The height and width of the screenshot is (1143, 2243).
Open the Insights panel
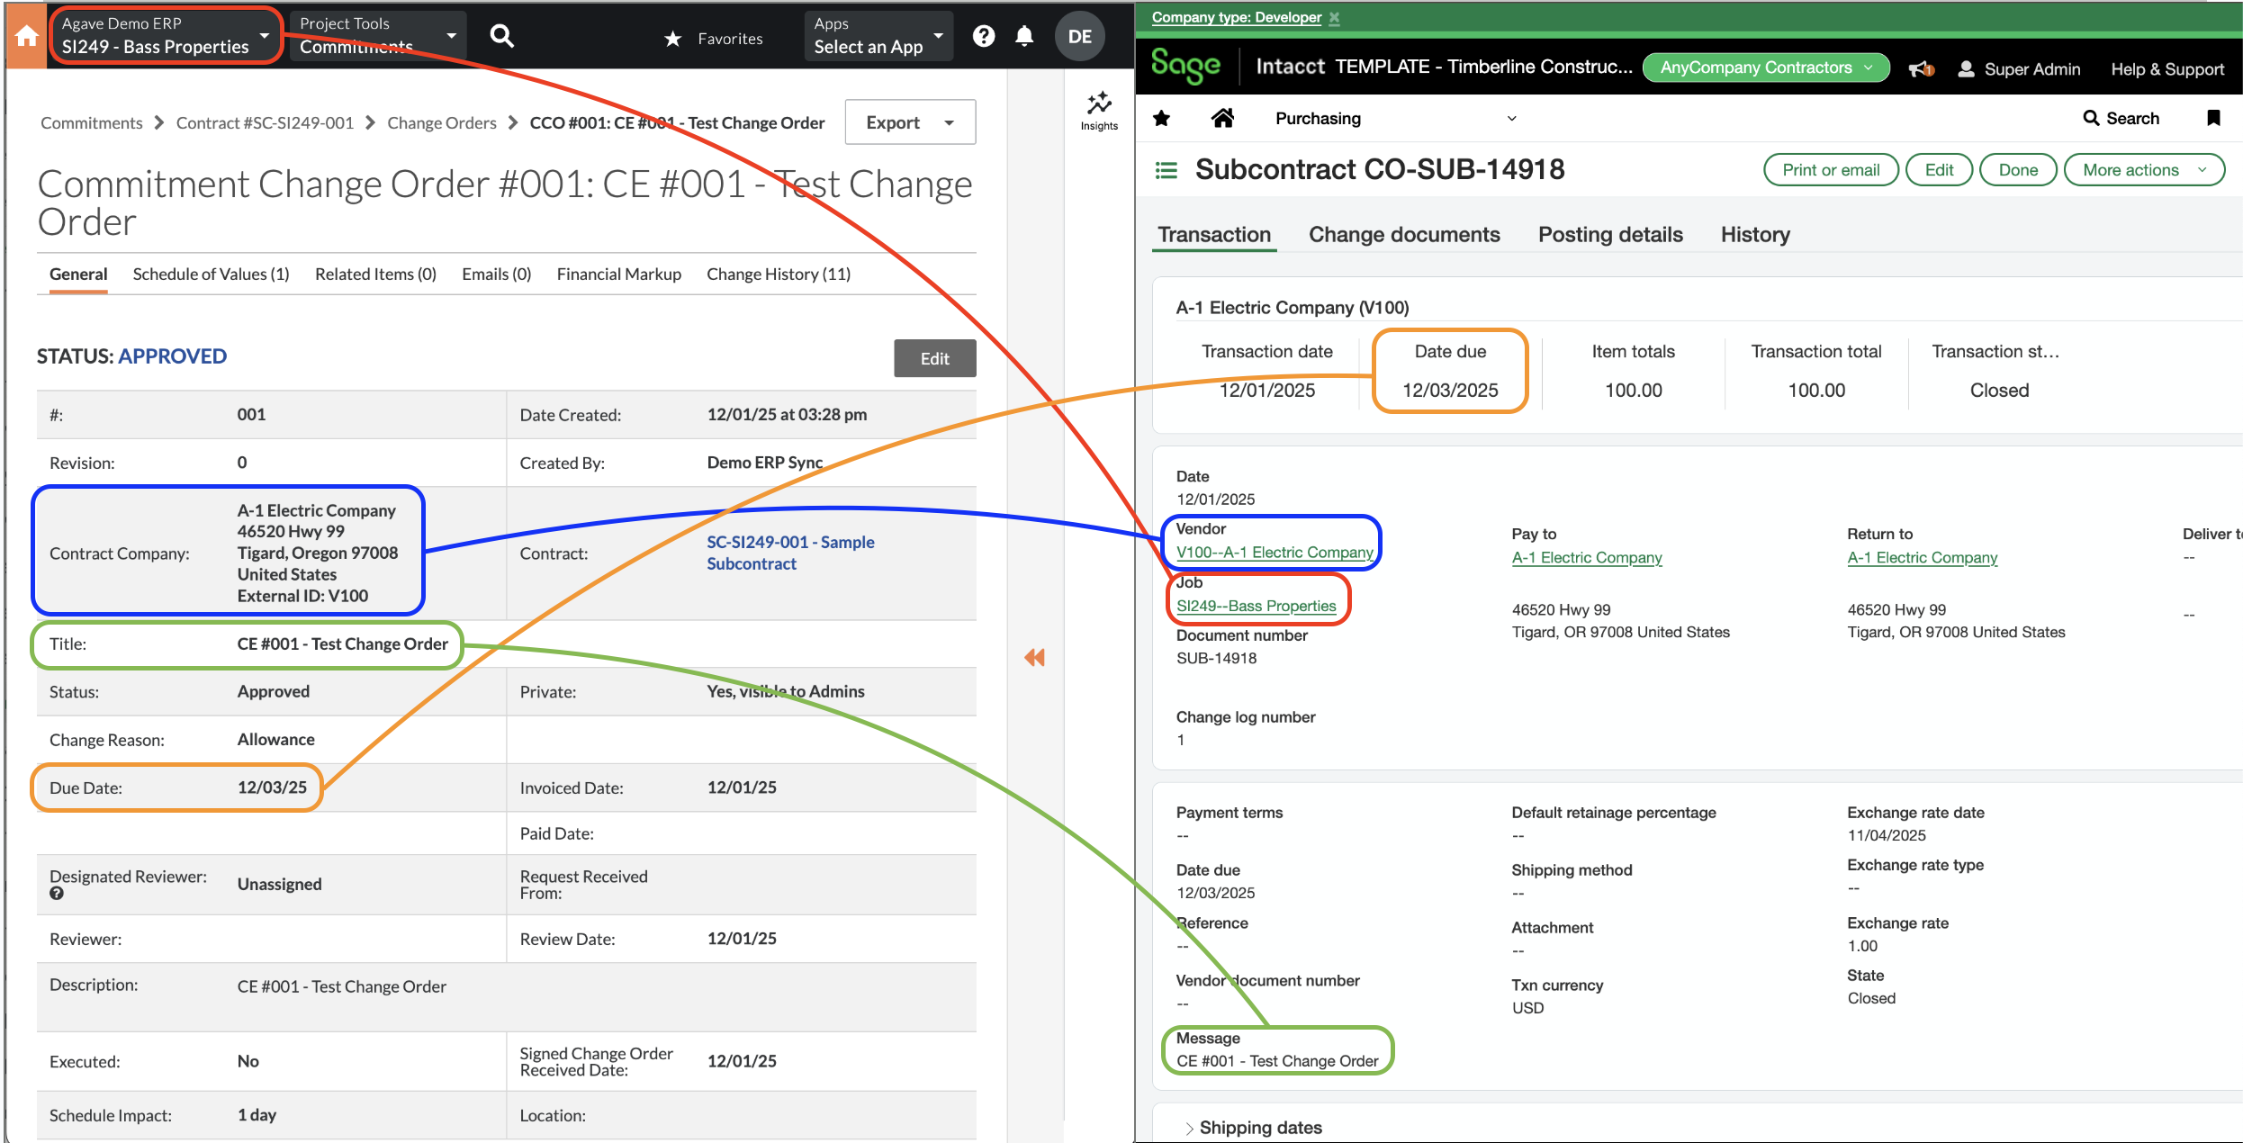coord(1098,110)
